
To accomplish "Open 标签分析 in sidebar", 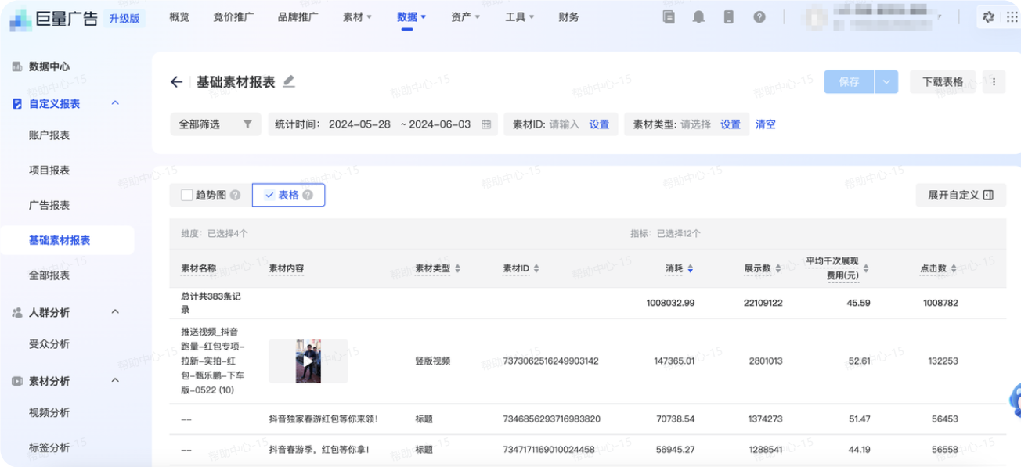I will tap(49, 448).
